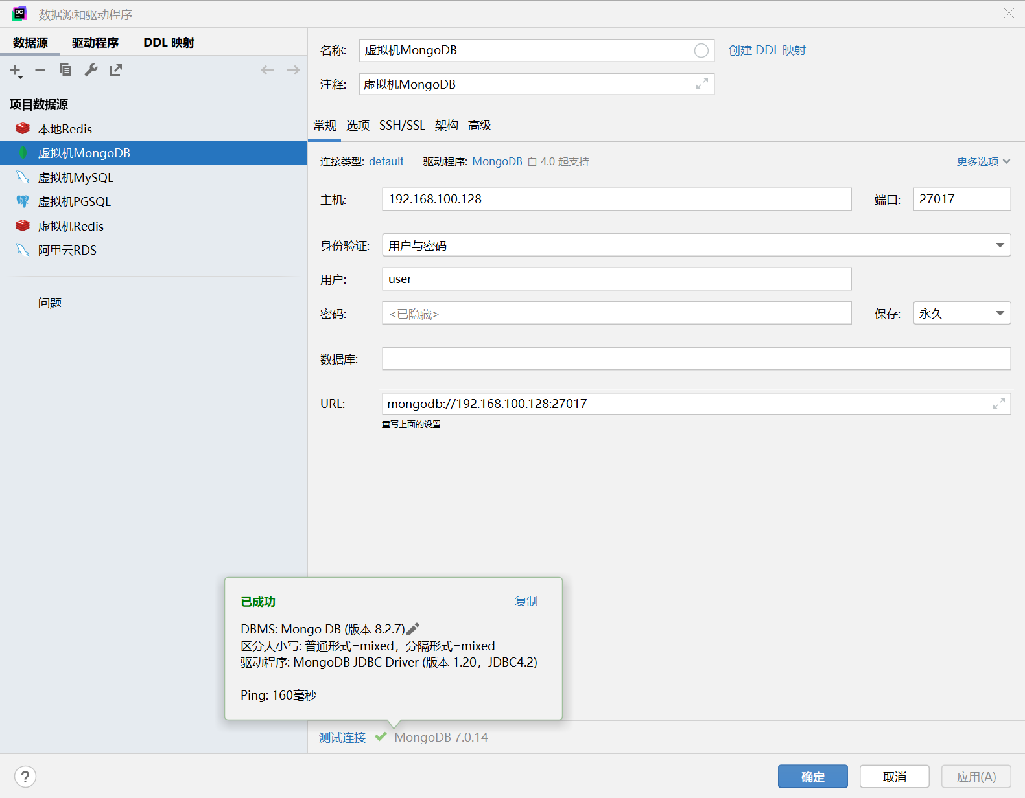
Task: Select the SSH/SSL settings tab
Action: (x=402, y=125)
